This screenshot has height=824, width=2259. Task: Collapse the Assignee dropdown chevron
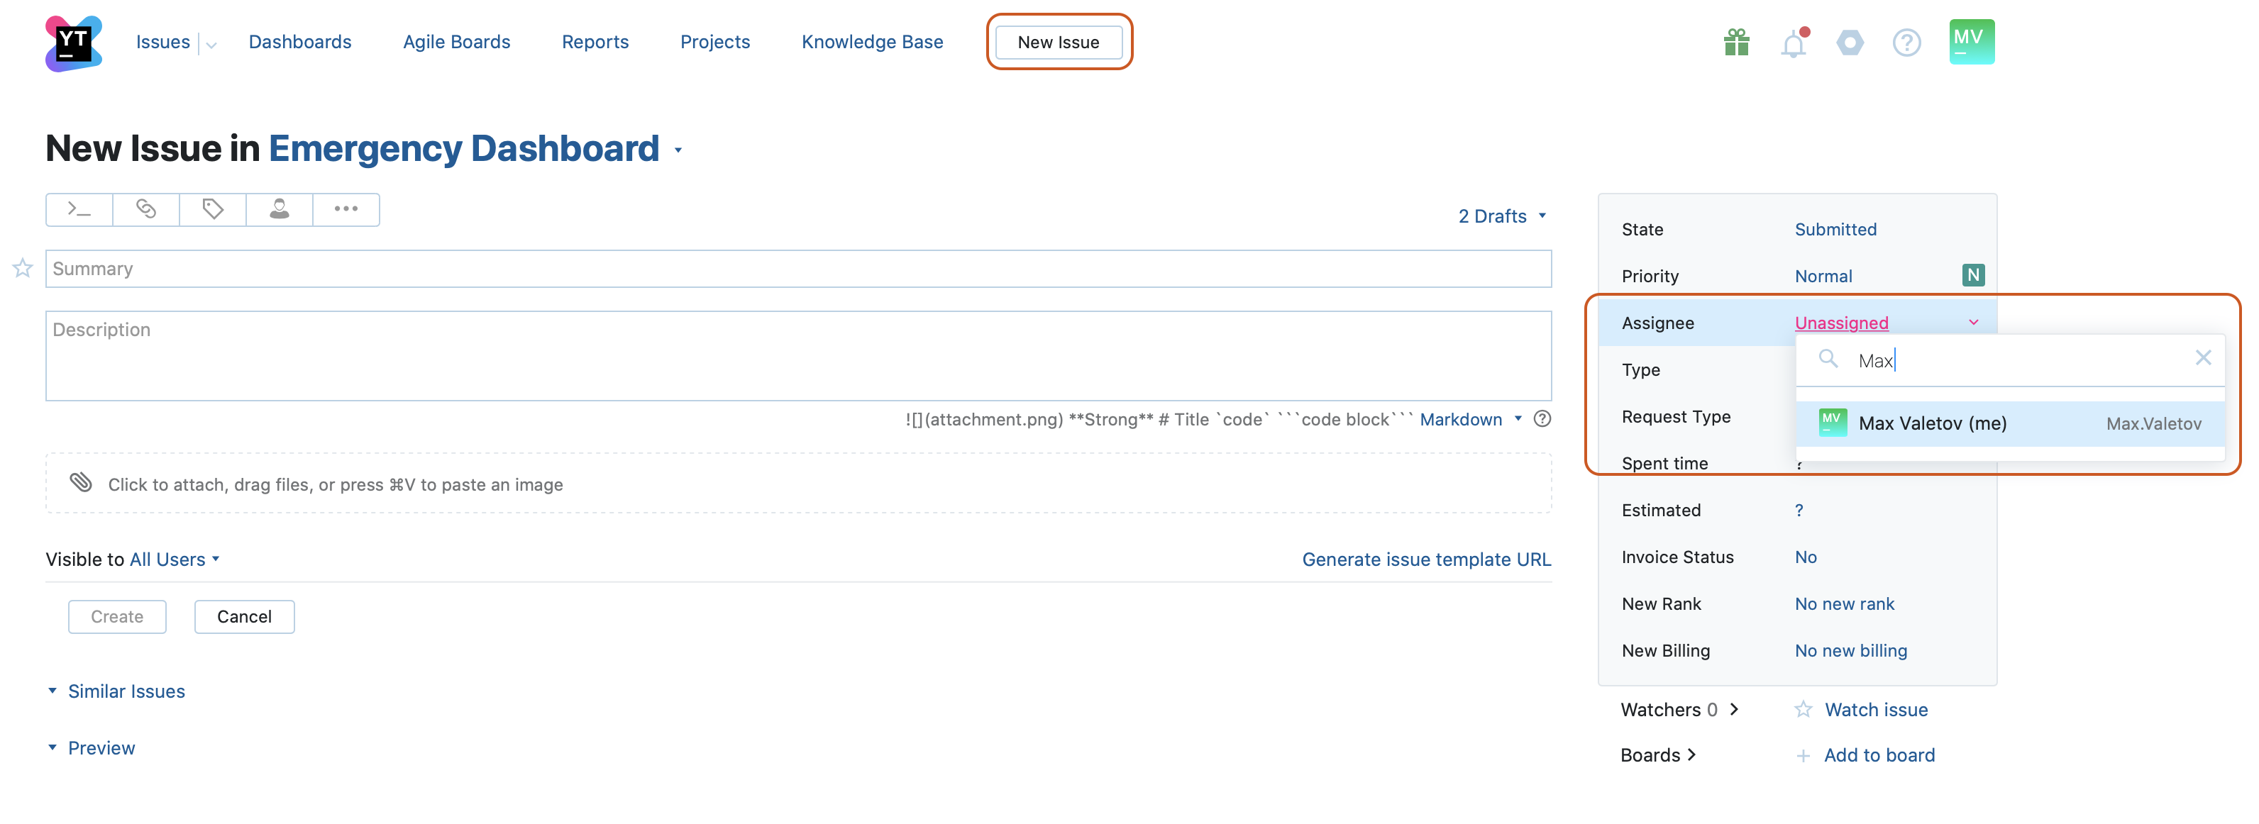[x=1973, y=323]
